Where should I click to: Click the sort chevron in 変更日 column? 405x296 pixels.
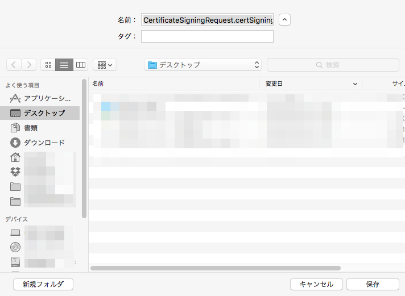[x=355, y=84]
